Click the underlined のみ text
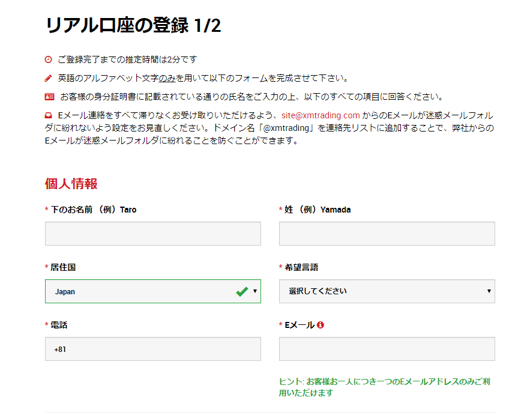This screenshot has height=415, width=518. [x=167, y=78]
